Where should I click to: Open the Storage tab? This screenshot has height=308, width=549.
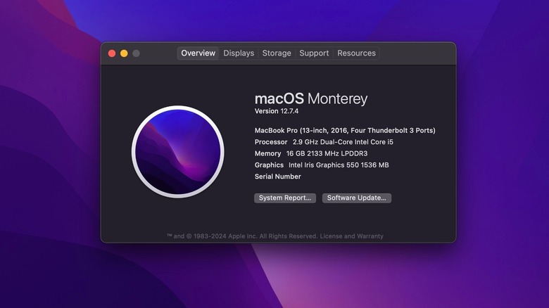[277, 53]
